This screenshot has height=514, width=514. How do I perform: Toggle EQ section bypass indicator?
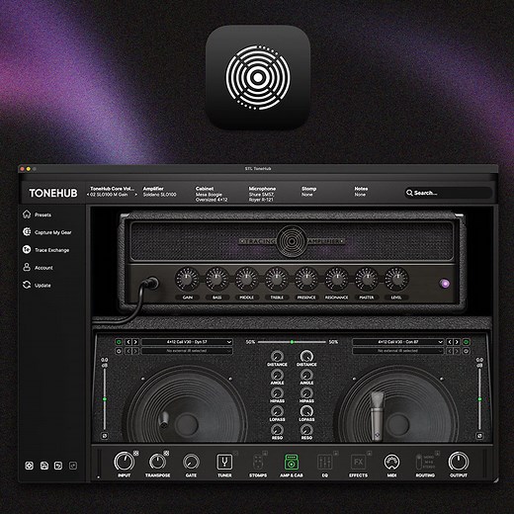[x=335, y=453]
